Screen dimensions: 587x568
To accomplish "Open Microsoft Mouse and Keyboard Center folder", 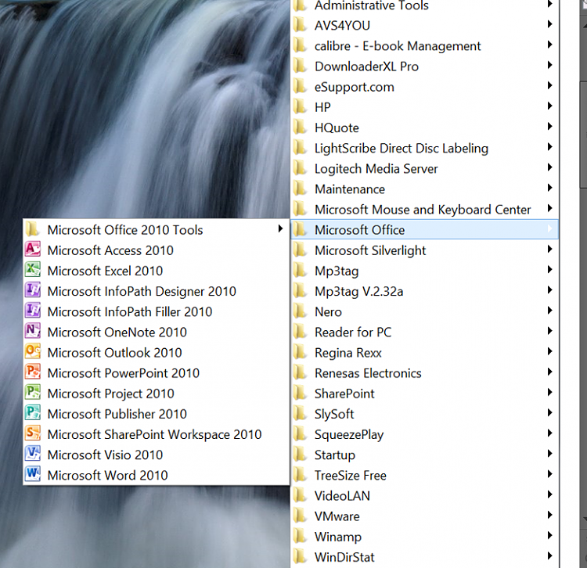I will point(424,209).
